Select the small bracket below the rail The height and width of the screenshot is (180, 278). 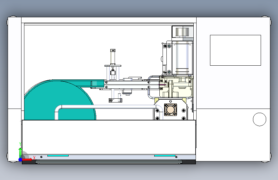[x=115, y=100]
